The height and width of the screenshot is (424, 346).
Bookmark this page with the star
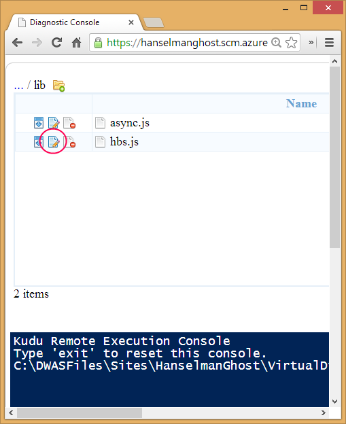point(291,42)
